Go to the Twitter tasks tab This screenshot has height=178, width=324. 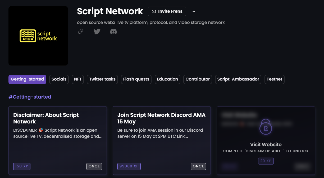tap(102, 79)
